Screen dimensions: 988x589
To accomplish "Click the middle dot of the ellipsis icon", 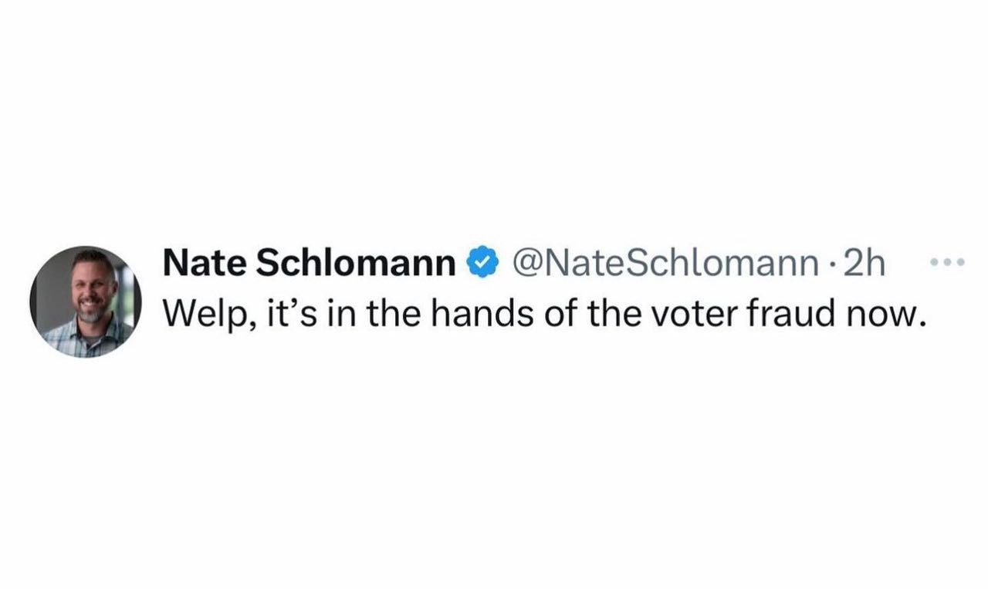I will coord(947,264).
